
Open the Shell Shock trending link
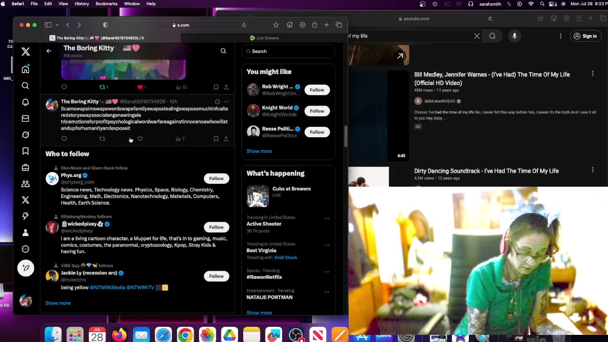click(x=285, y=257)
